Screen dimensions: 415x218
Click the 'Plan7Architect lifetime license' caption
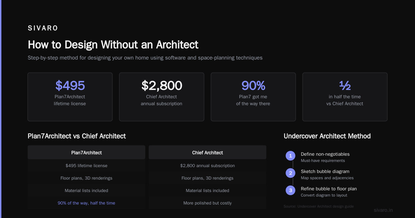tap(70, 100)
